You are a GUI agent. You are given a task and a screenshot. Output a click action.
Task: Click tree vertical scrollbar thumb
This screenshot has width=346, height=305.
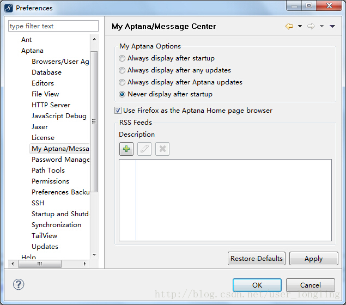point(94,121)
